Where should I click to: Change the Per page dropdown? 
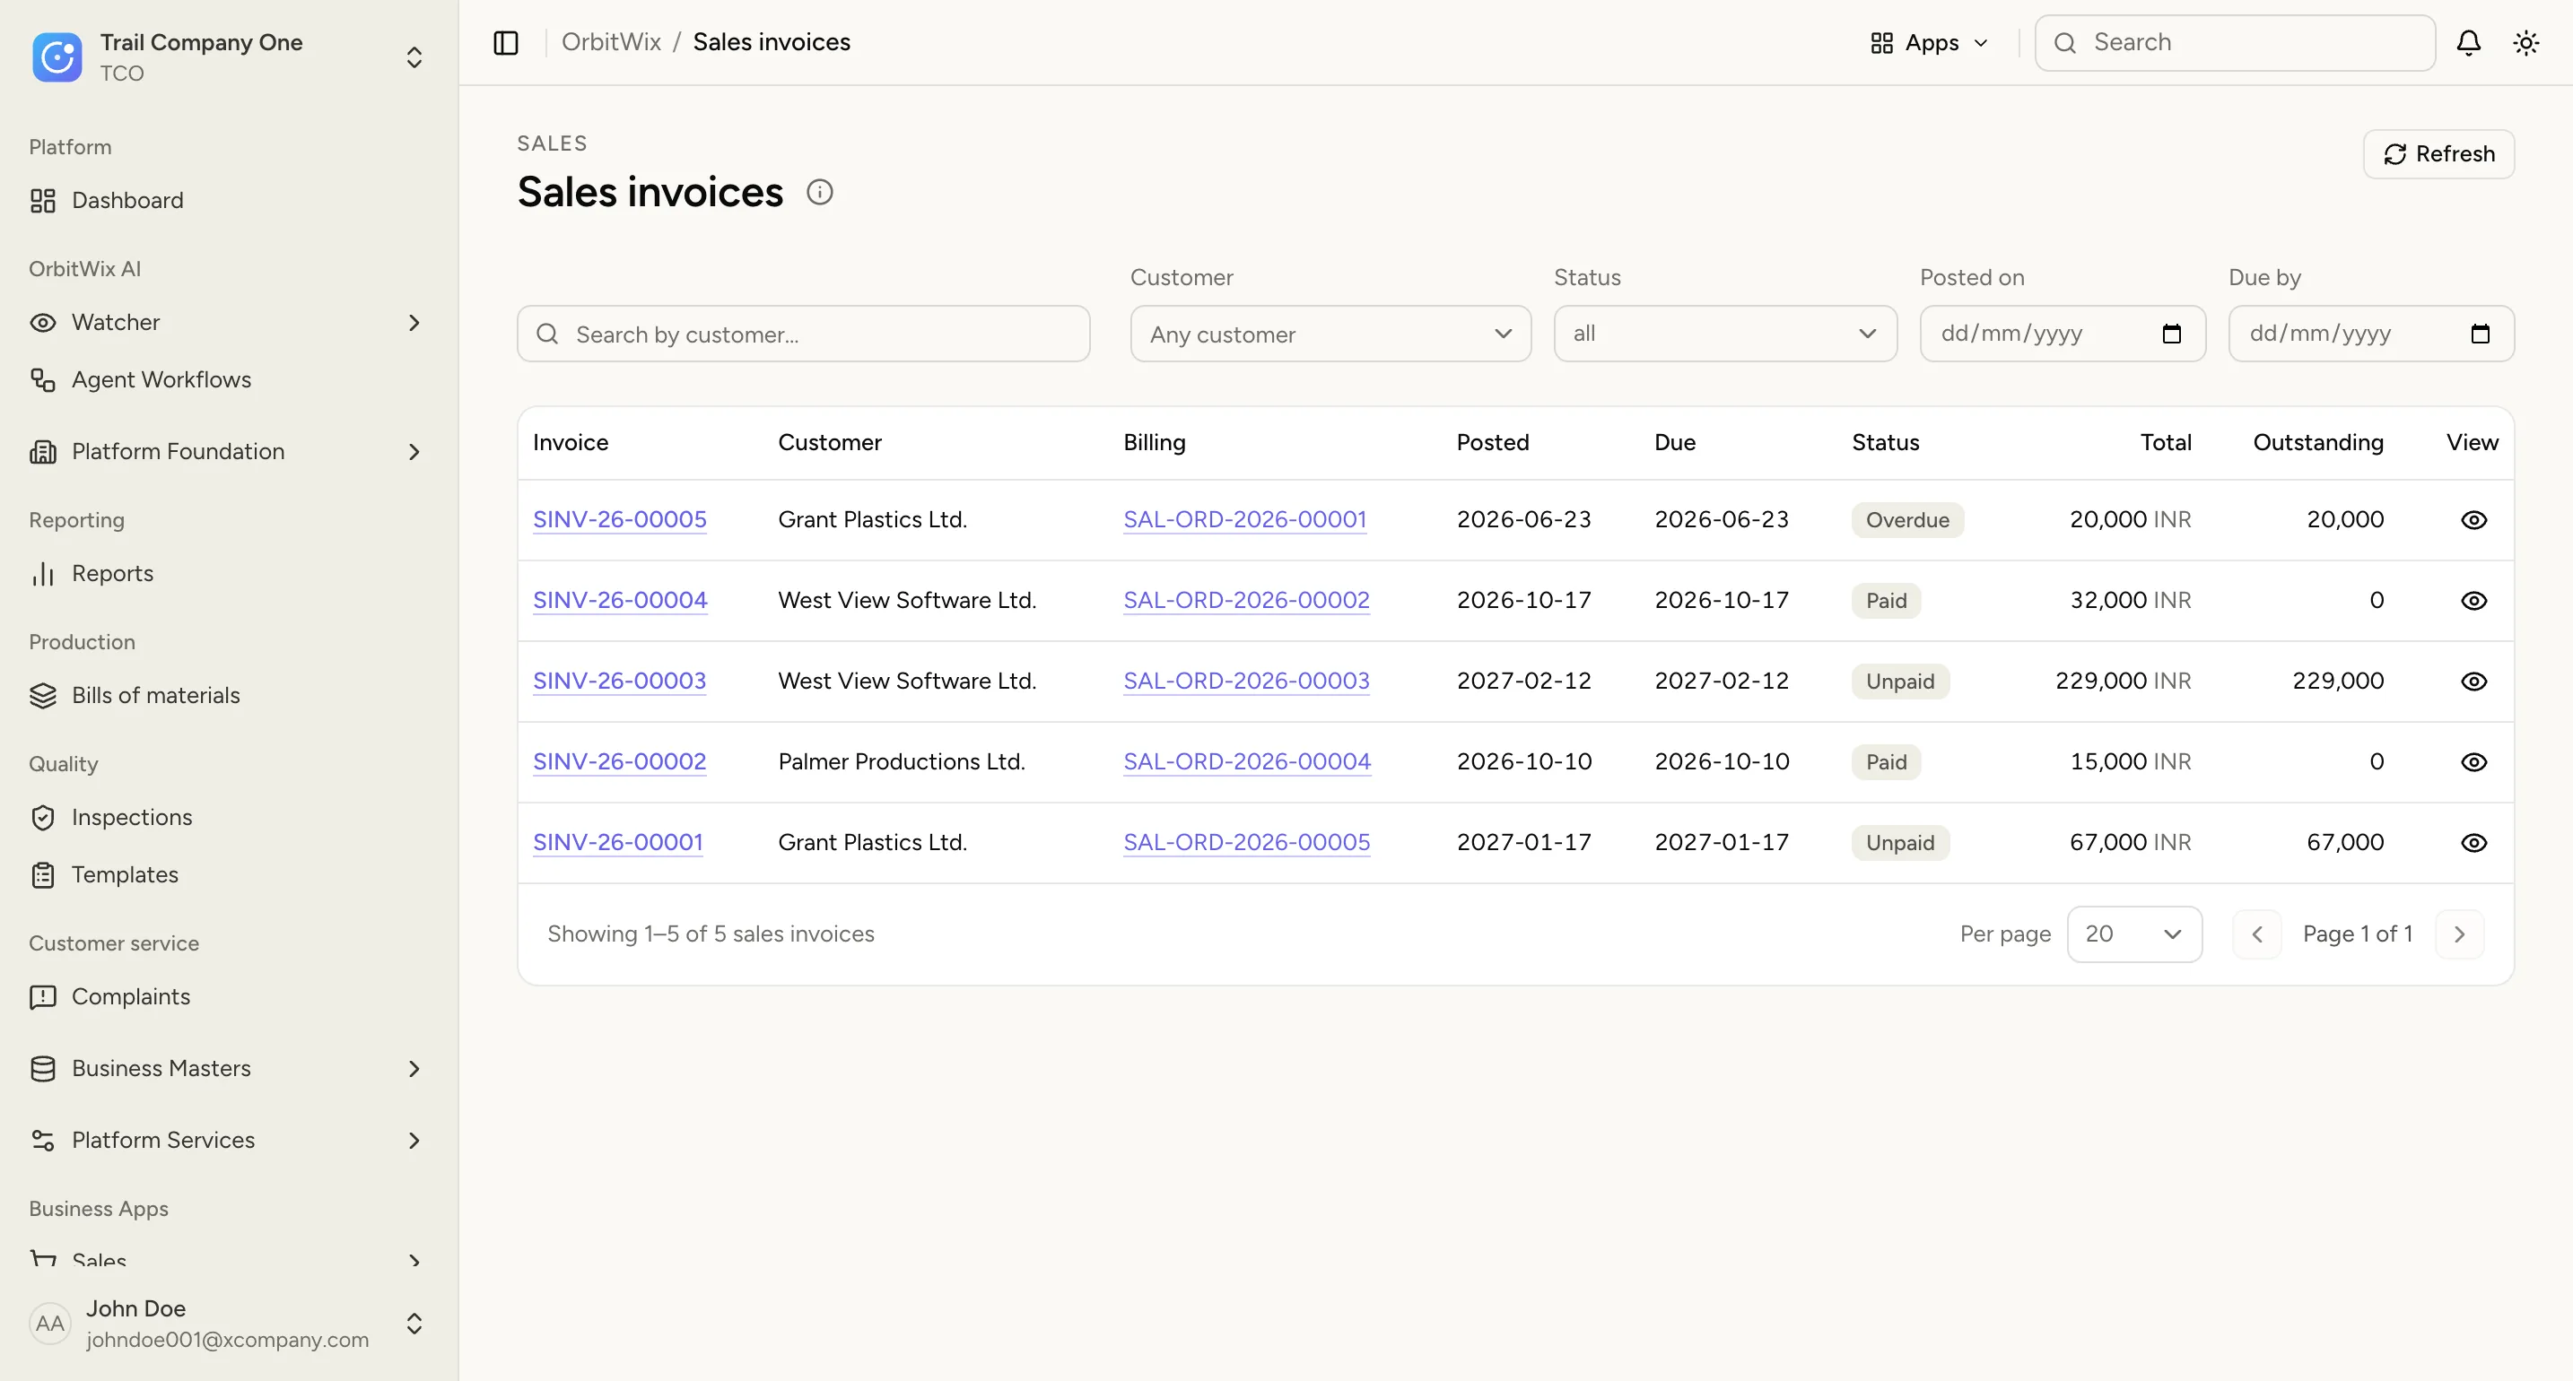(2133, 934)
